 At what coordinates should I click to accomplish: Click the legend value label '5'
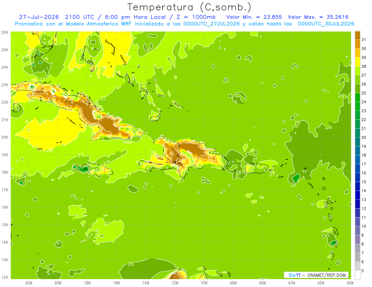point(363,271)
